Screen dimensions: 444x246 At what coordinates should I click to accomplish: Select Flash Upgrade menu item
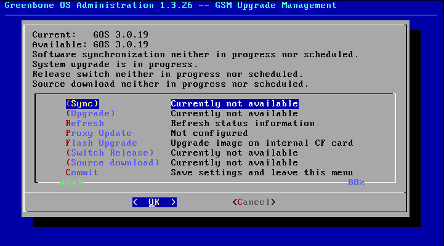(102, 143)
